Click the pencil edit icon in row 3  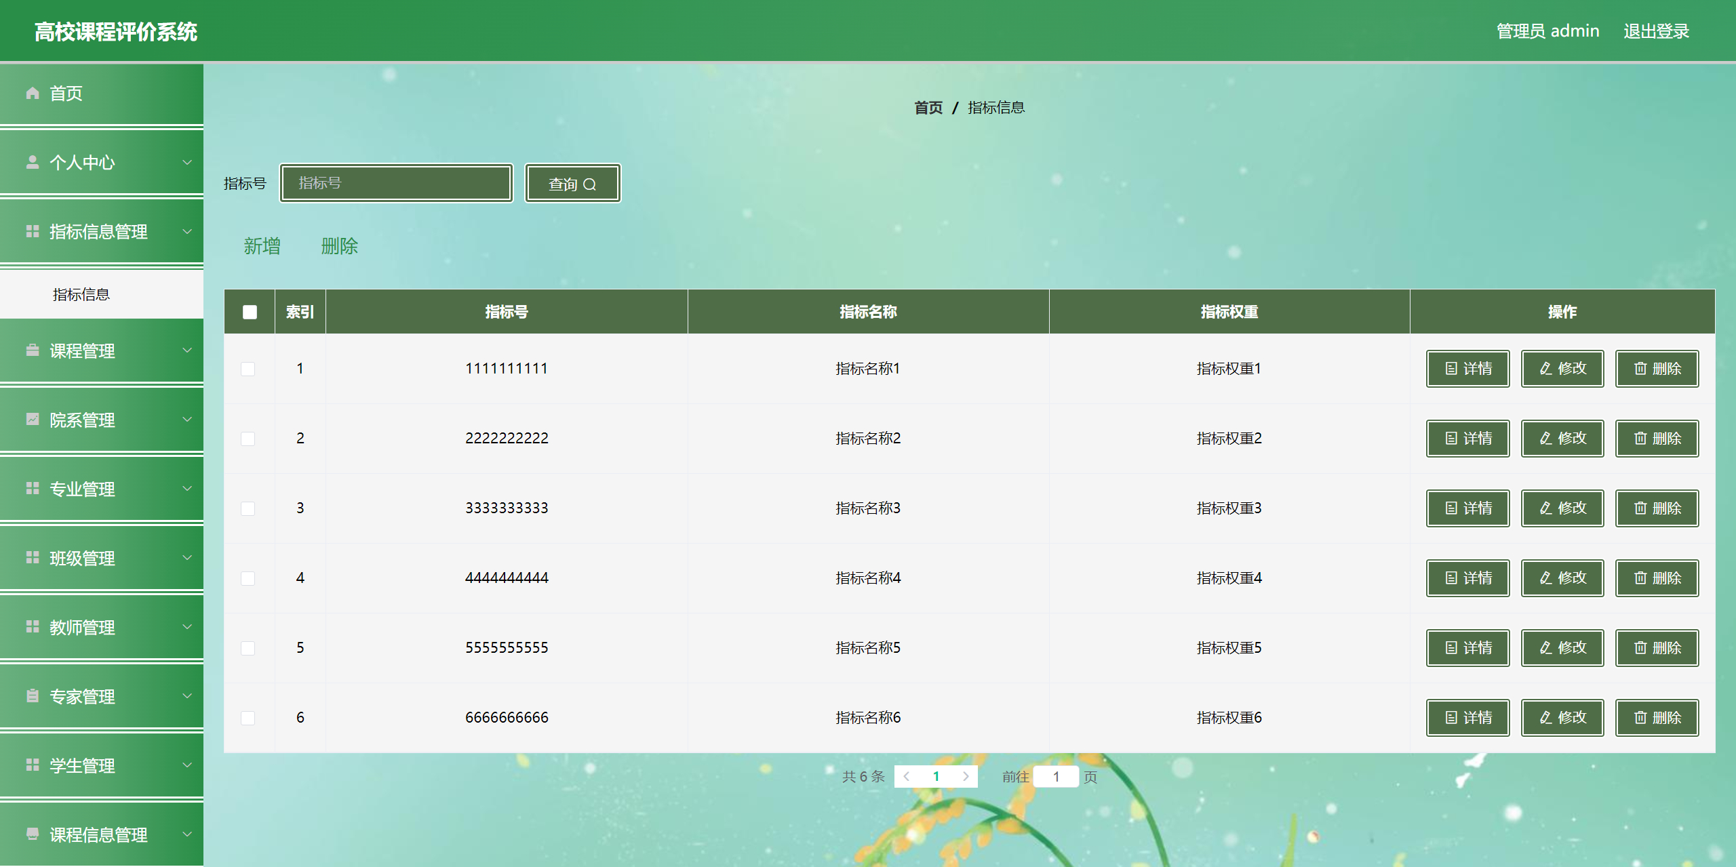1545,508
